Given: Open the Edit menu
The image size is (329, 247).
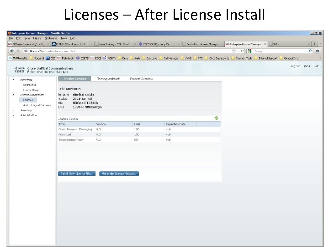Looking at the screenshot, I should (18, 38).
